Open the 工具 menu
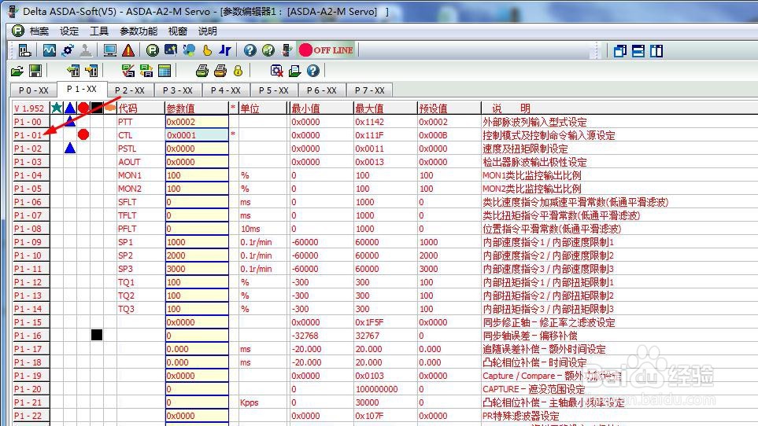Viewport: 758px width, 426px height. [x=99, y=31]
